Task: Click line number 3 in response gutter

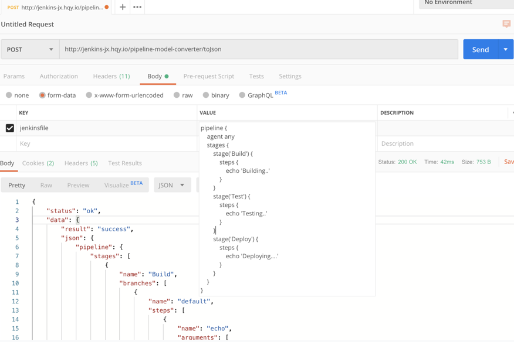Action: click(x=17, y=220)
